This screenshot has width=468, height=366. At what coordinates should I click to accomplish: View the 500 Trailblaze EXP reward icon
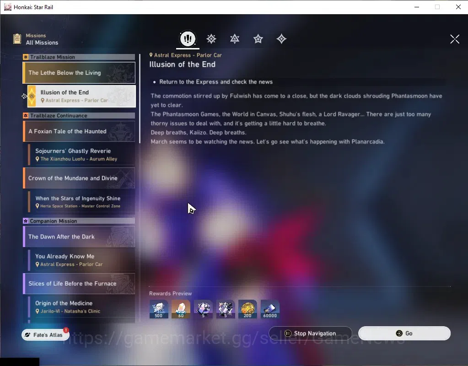159,309
